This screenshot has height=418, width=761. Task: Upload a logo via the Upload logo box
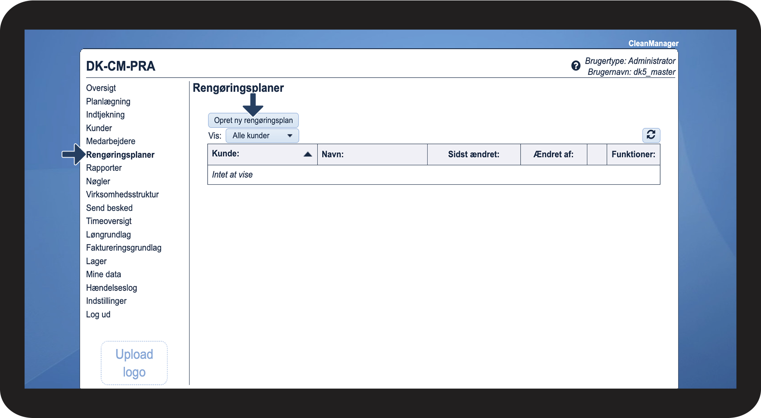click(x=134, y=363)
